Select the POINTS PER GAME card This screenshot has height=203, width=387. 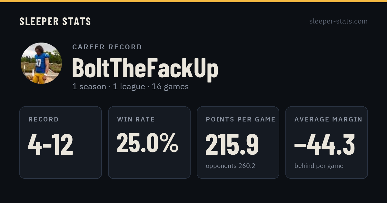238,142
